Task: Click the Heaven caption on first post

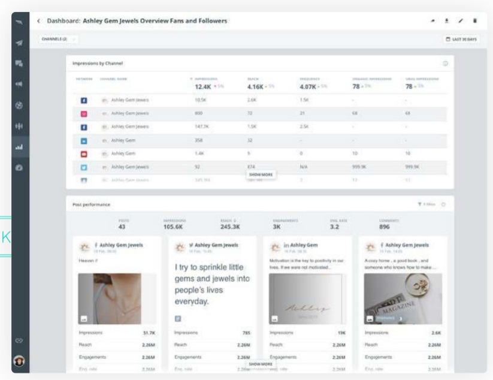Action: click(88, 261)
